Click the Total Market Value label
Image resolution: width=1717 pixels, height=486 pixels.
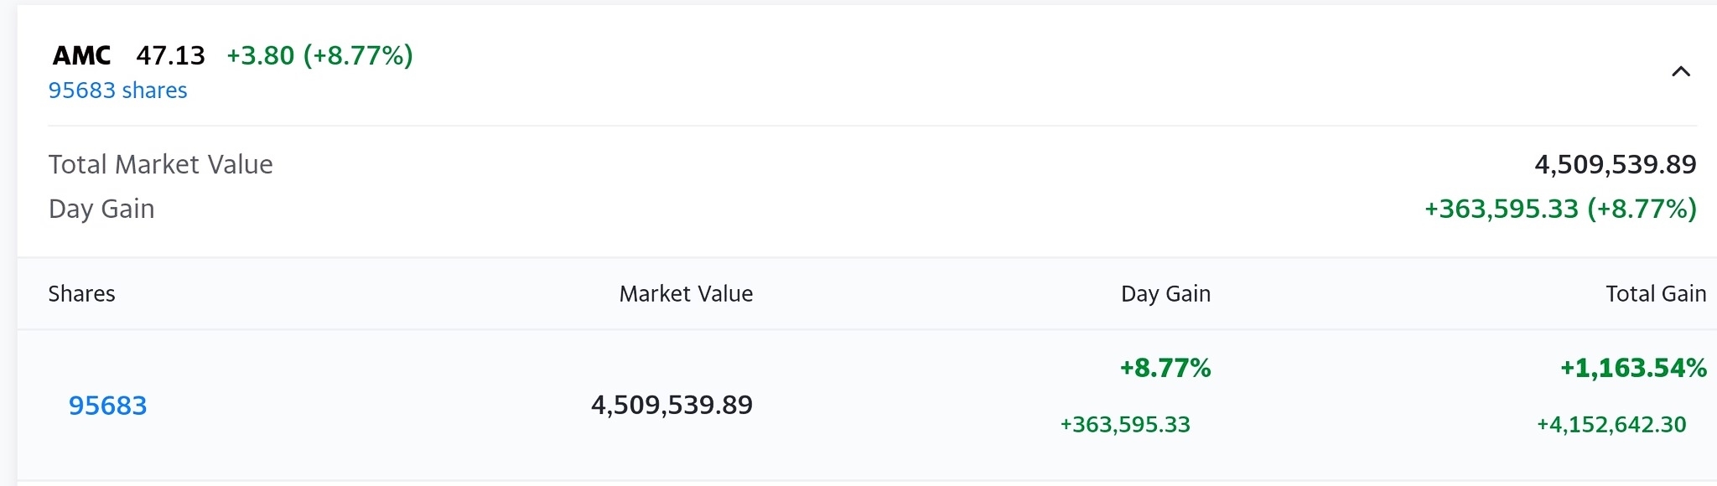tap(160, 164)
